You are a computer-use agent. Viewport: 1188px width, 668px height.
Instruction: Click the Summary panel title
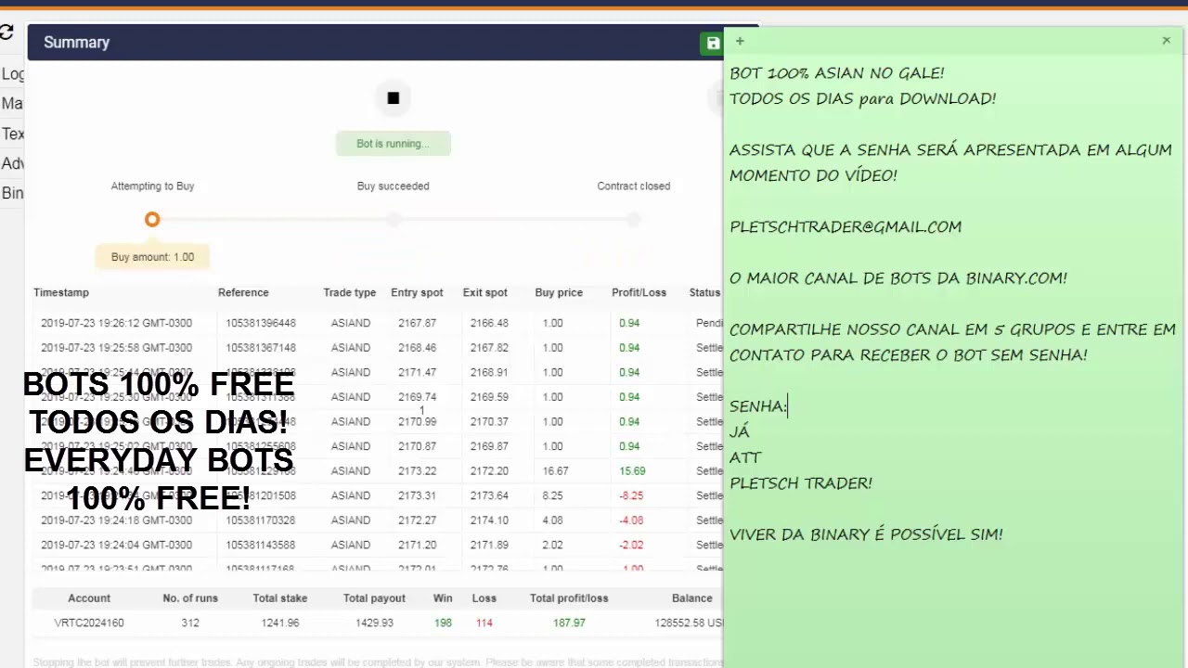(x=76, y=43)
